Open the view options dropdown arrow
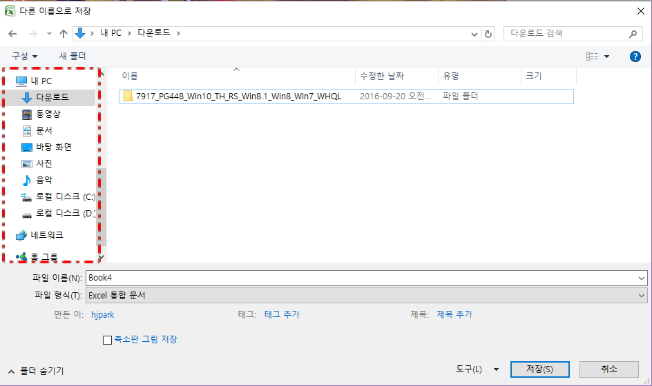The height and width of the screenshot is (386, 652). (x=607, y=57)
